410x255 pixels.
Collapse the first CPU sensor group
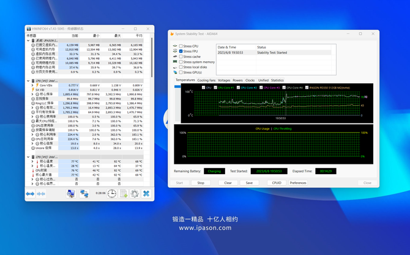pyautogui.click(x=28, y=81)
